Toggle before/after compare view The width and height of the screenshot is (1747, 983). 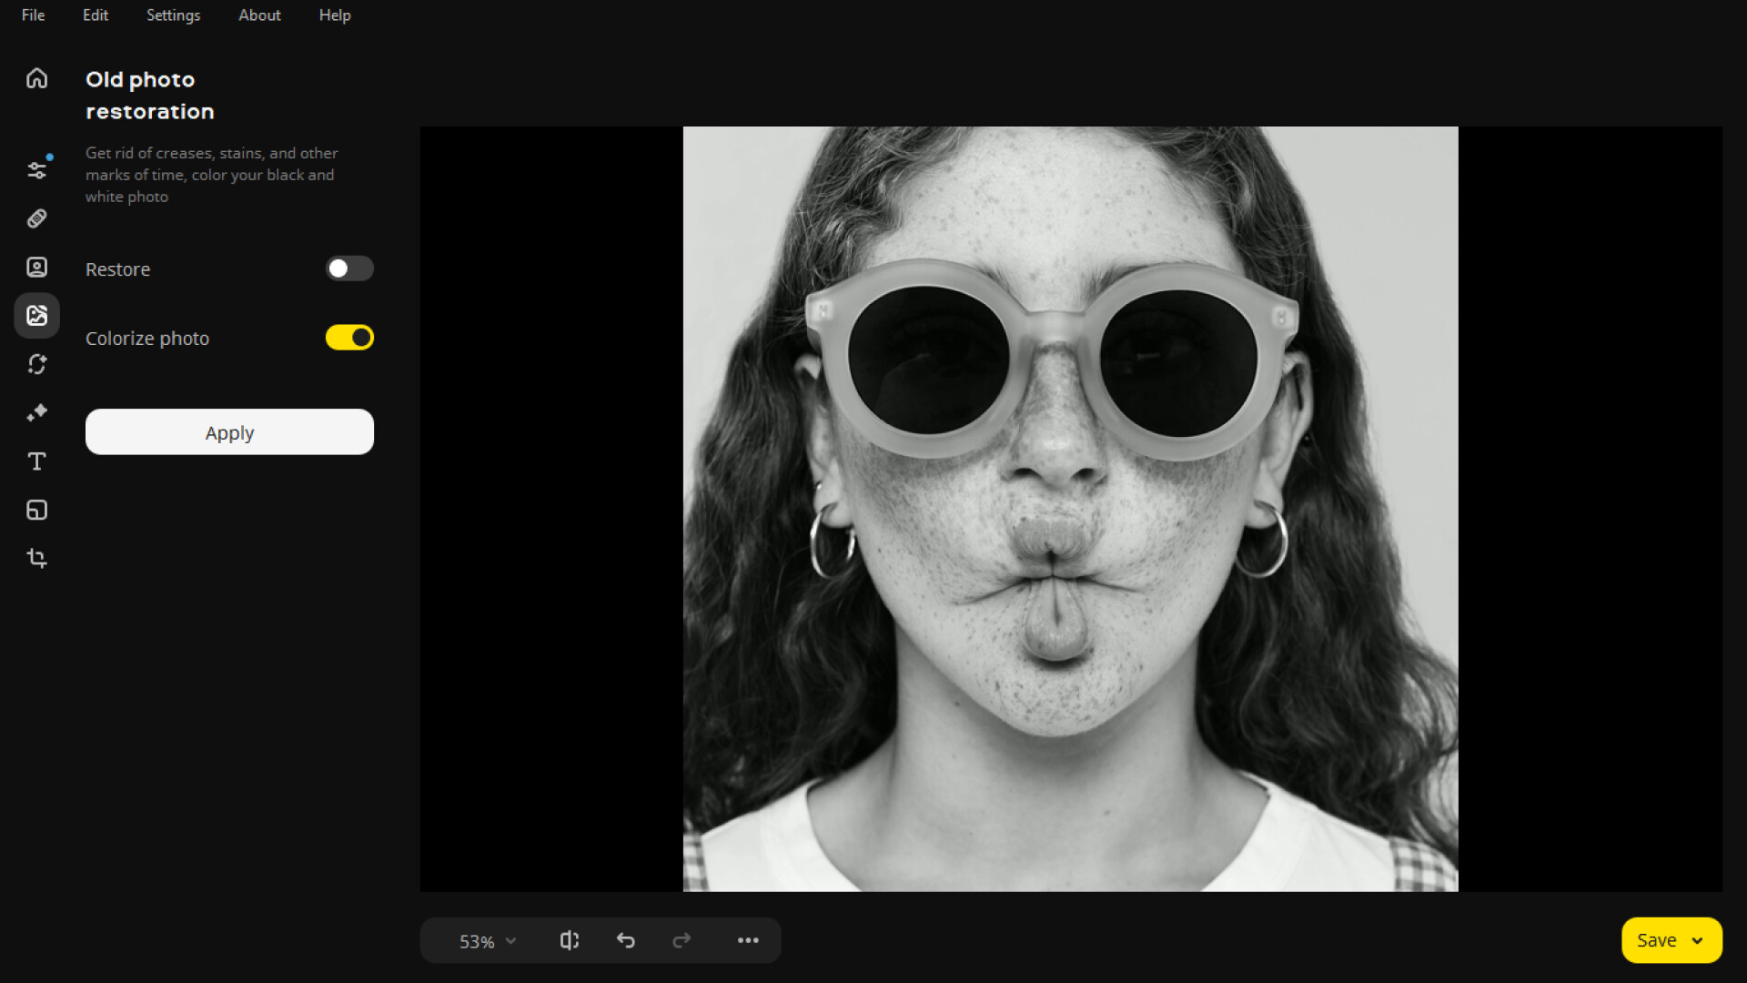pyautogui.click(x=569, y=940)
